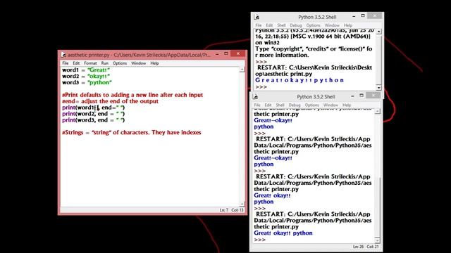The width and height of the screenshot is (451, 253).
Task: Place cursor in word1 = "Great!" line
Action: pyautogui.click(x=86, y=70)
